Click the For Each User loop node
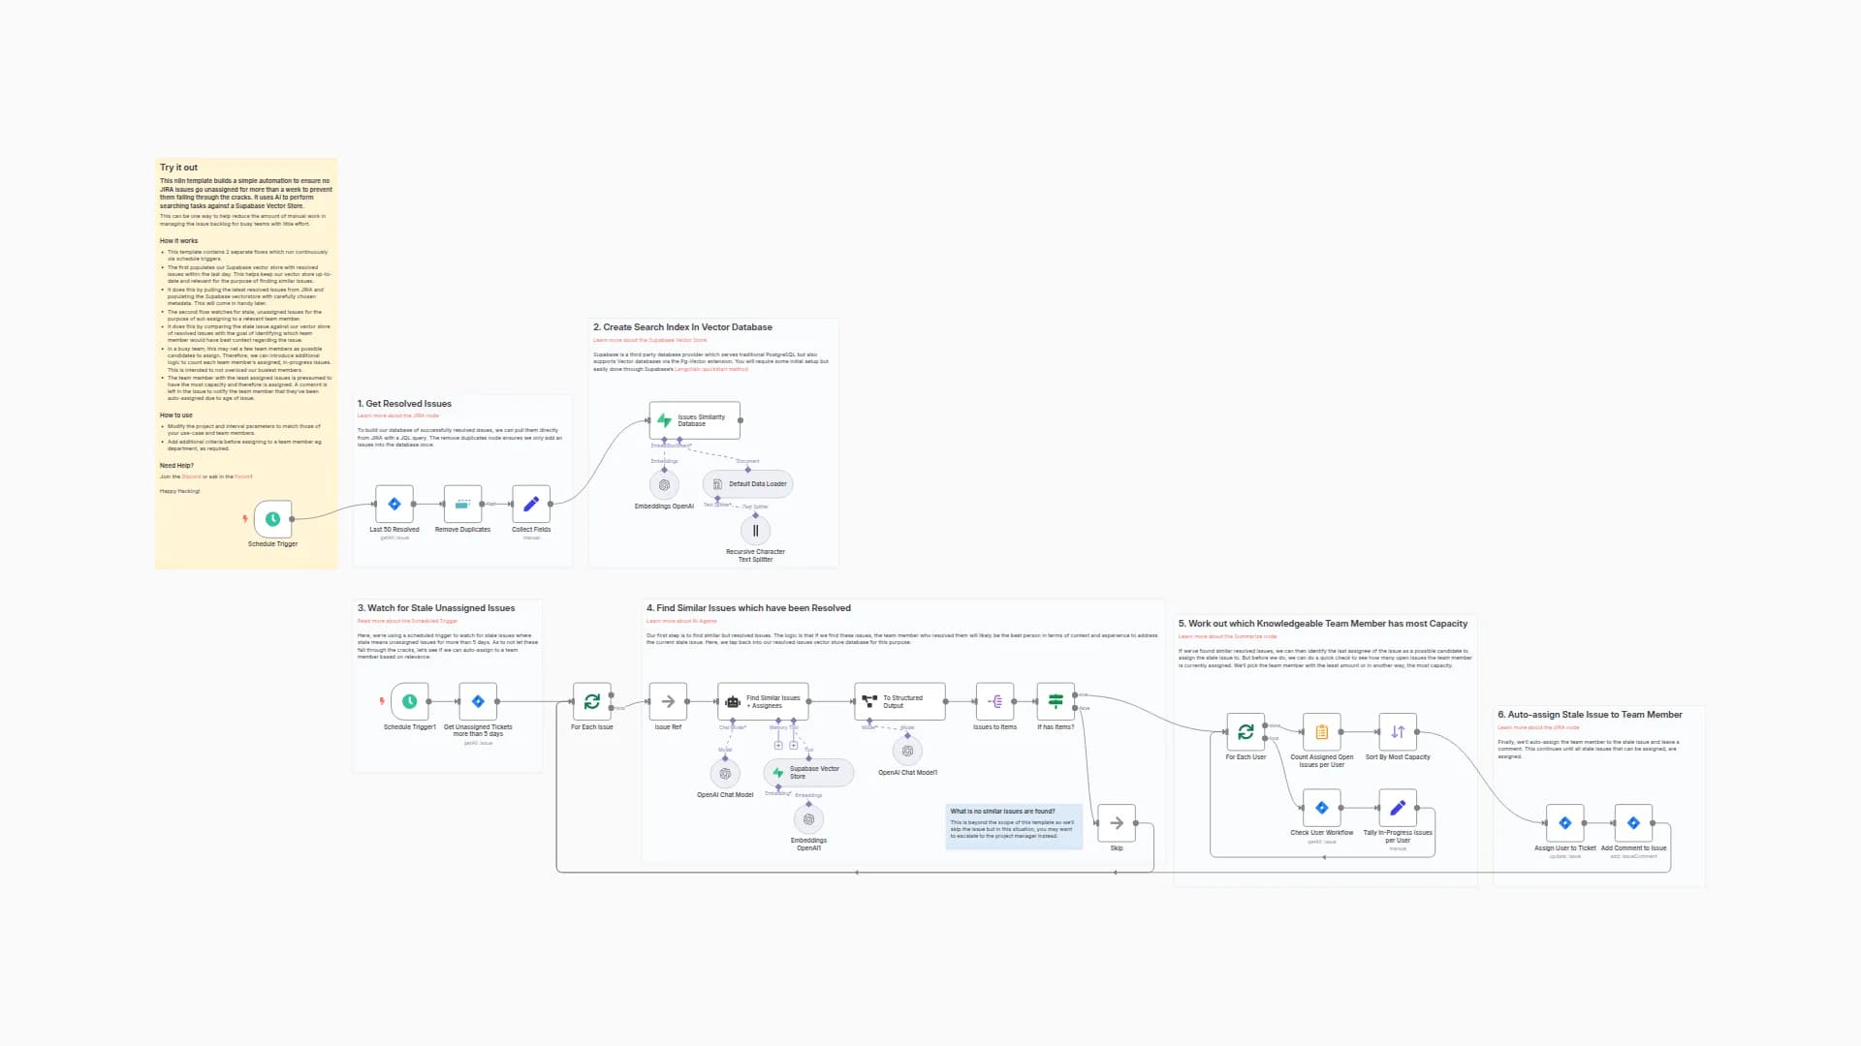The image size is (1861, 1046). click(x=1246, y=732)
